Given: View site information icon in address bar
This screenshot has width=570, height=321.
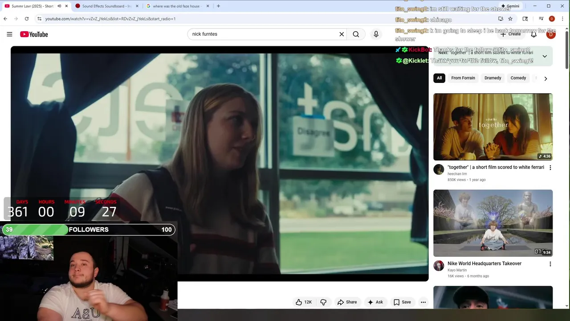Looking at the screenshot, I should (x=39, y=19).
